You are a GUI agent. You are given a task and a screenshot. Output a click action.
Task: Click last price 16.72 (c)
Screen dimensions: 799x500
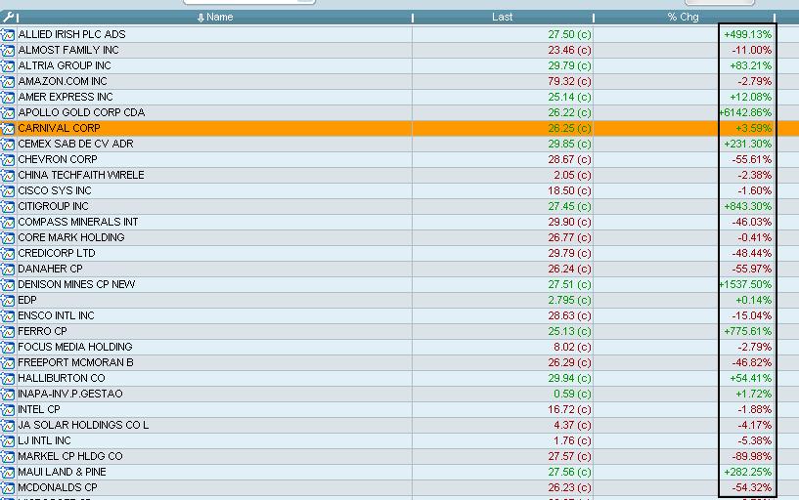pyautogui.click(x=570, y=409)
